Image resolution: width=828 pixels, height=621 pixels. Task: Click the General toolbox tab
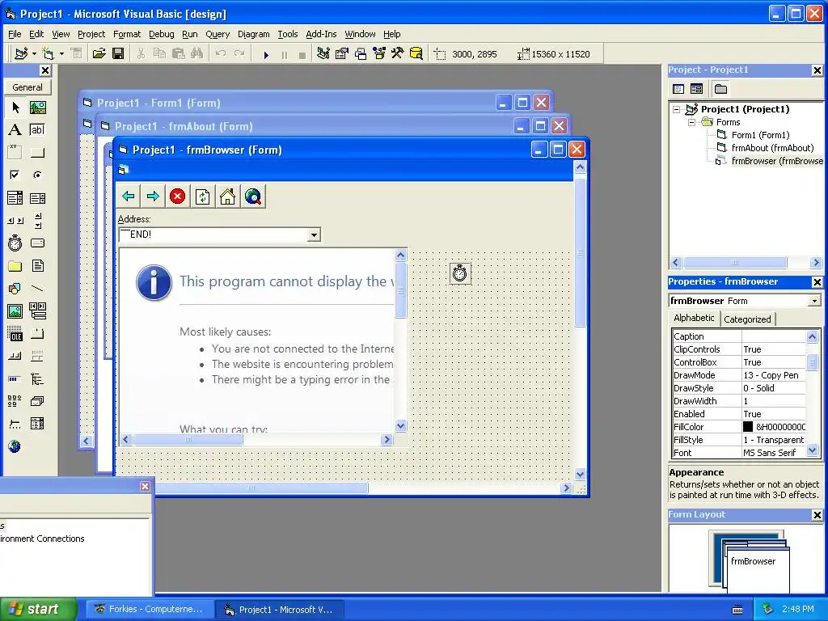27,87
